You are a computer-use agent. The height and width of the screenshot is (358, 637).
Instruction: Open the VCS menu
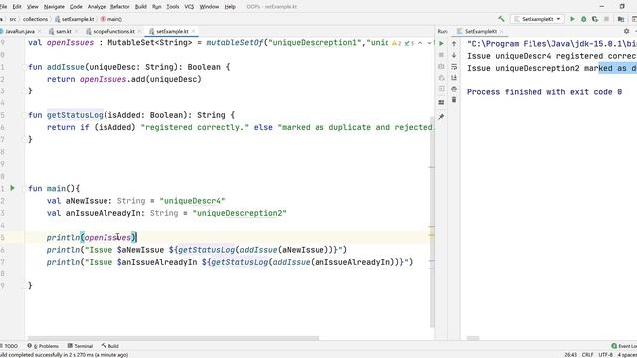click(189, 7)
